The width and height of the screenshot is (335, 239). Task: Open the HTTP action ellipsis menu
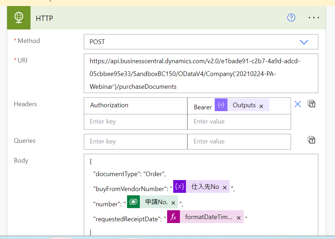coord(314,18)
